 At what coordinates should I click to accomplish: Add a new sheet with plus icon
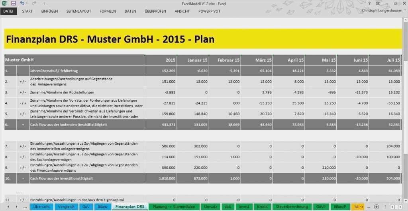pyautogui.click(x=376, y=207)
